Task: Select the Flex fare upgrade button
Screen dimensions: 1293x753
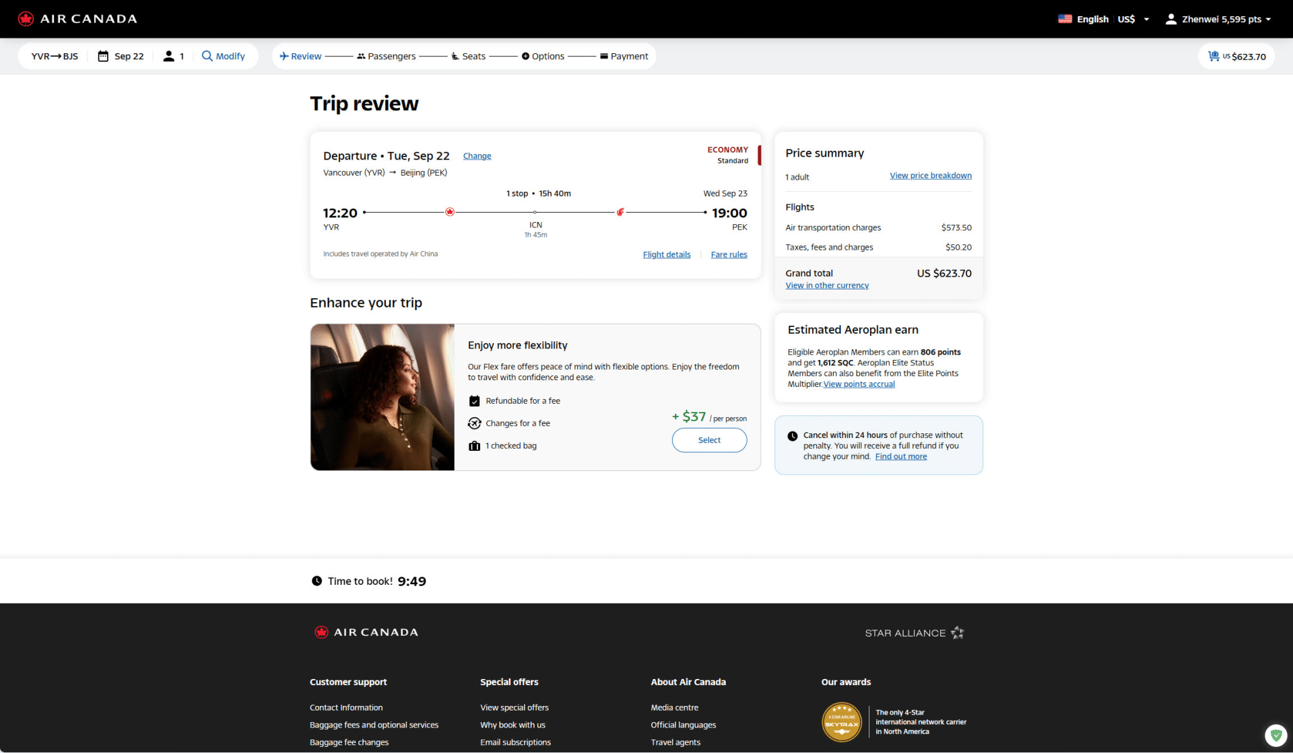Action: click(x=709, y=440)
